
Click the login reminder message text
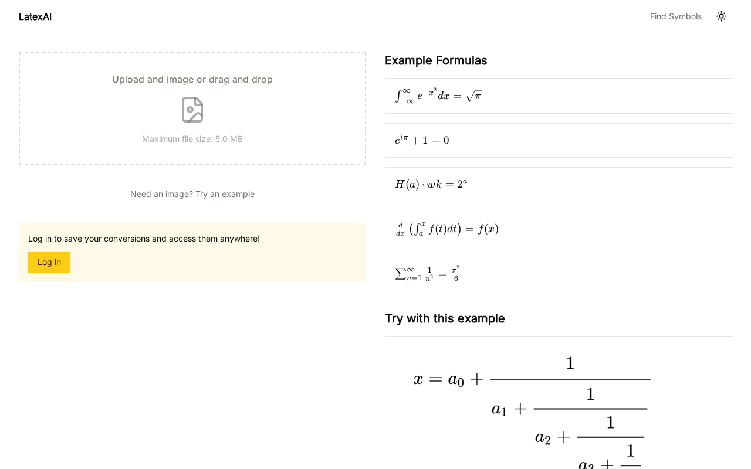pos(144,239)
